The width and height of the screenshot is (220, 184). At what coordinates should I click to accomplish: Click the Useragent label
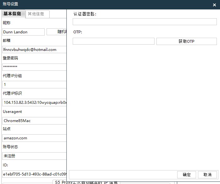point(12,112)
